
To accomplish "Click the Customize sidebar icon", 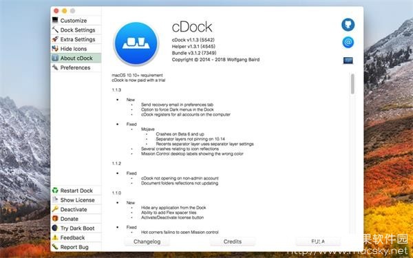I will click(55, 20).
